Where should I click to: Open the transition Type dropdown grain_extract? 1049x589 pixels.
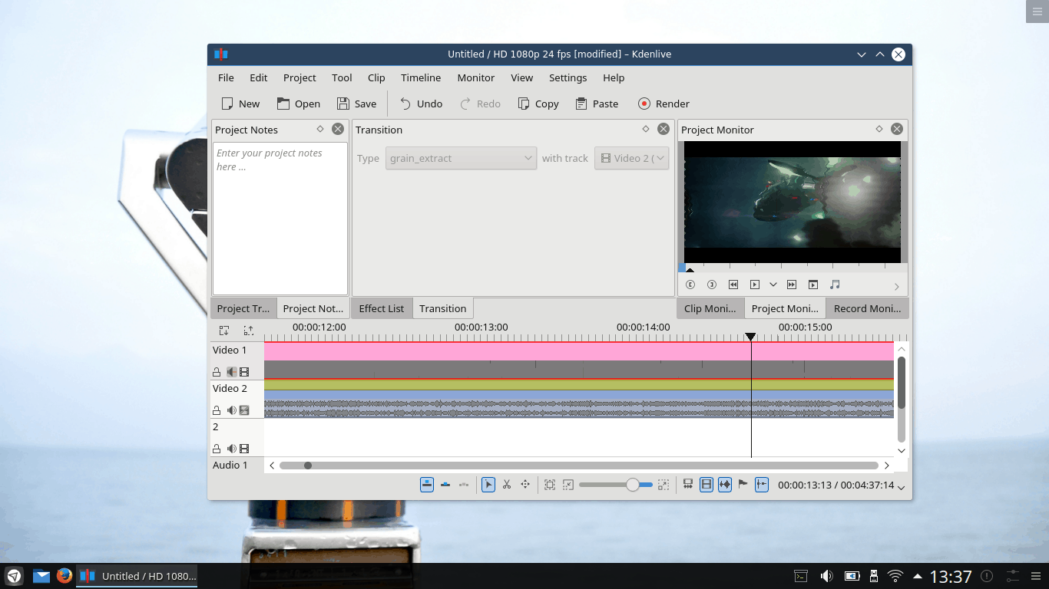[x=461, y=158]
